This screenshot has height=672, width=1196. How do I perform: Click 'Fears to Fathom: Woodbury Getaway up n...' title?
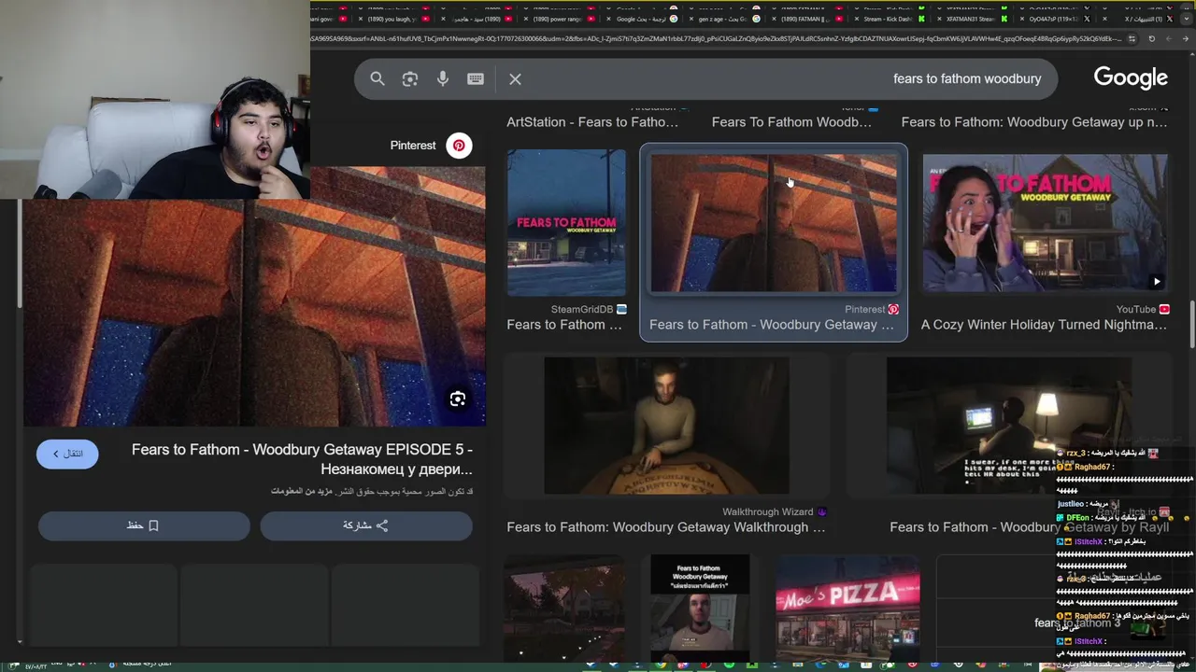(1034, 122)
